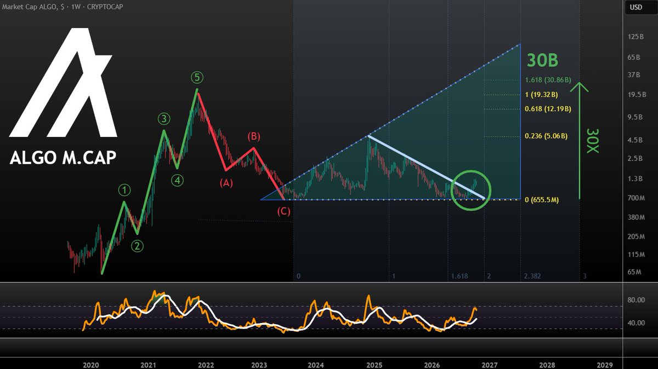Viewport: 658px width, 369px height.
Task: Click the ALGO M.CAP text label
Action: (63, 158)
